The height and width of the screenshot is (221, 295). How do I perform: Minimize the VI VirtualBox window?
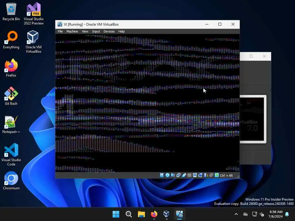tap(207, 24)
